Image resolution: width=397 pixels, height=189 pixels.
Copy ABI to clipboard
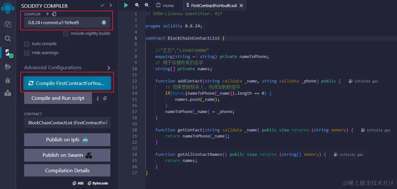78,183
